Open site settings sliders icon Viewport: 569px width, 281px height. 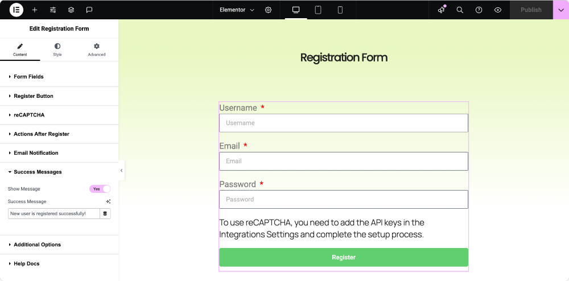[x=53, y=10]
